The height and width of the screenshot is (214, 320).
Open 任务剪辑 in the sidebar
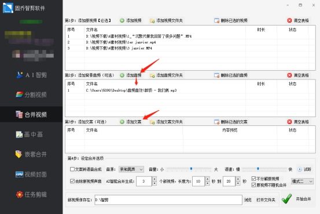[31, 194]
